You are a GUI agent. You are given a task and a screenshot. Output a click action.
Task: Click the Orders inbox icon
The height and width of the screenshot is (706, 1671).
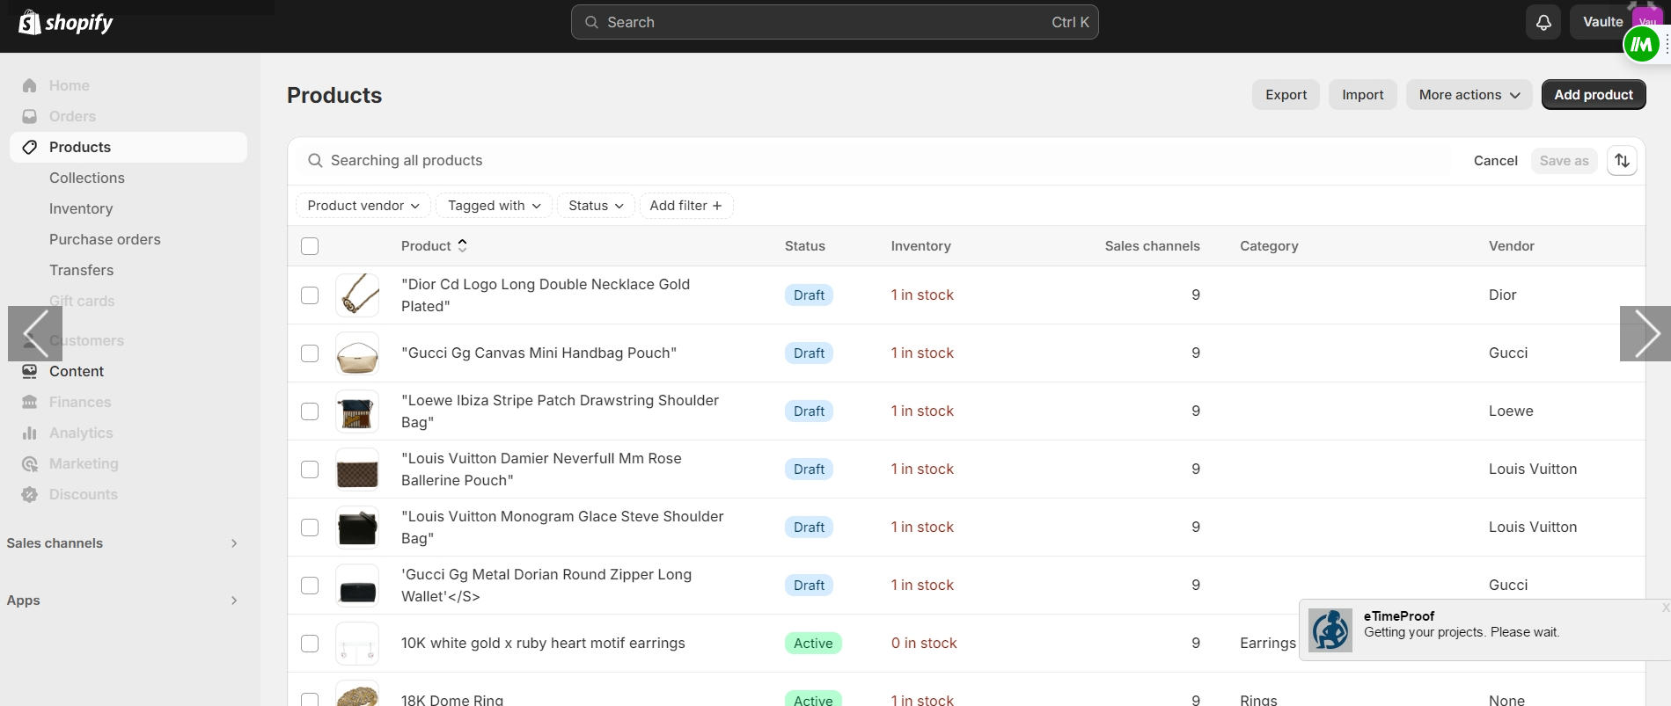(x=30, y=116)
